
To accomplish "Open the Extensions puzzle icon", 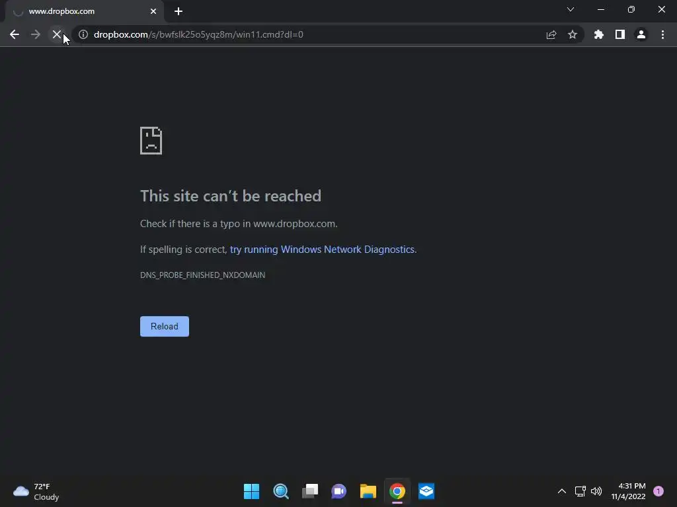I will pos(599,34).
